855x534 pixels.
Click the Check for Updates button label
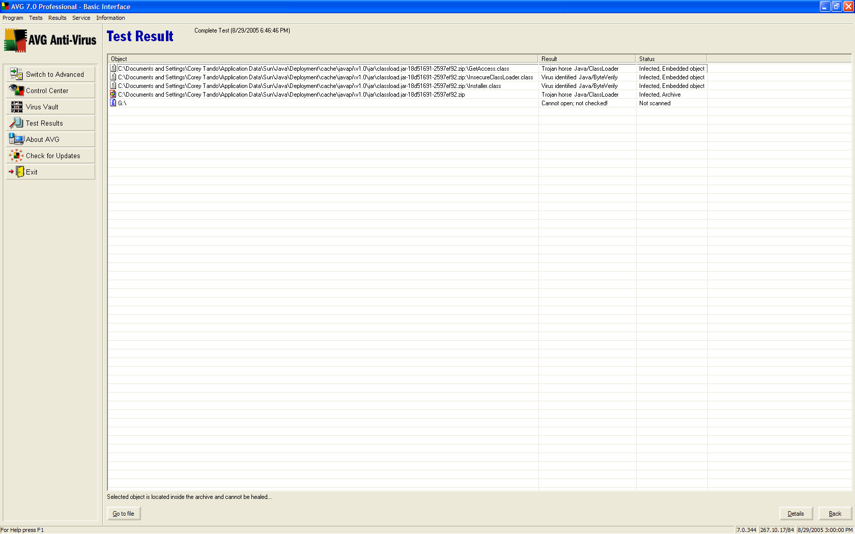tap(53, 156)
